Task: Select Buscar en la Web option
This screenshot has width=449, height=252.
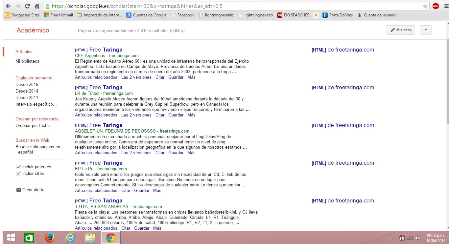Action: click(x=33, y=140)
